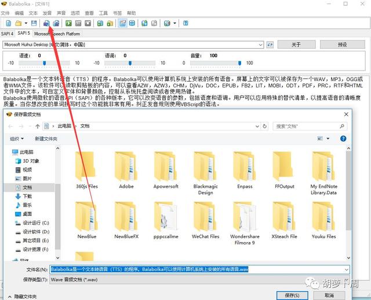This screenshot has height=300, width=371.
Task: Click the 语调 pitch slider handle
Action: [x=130, y=63]
